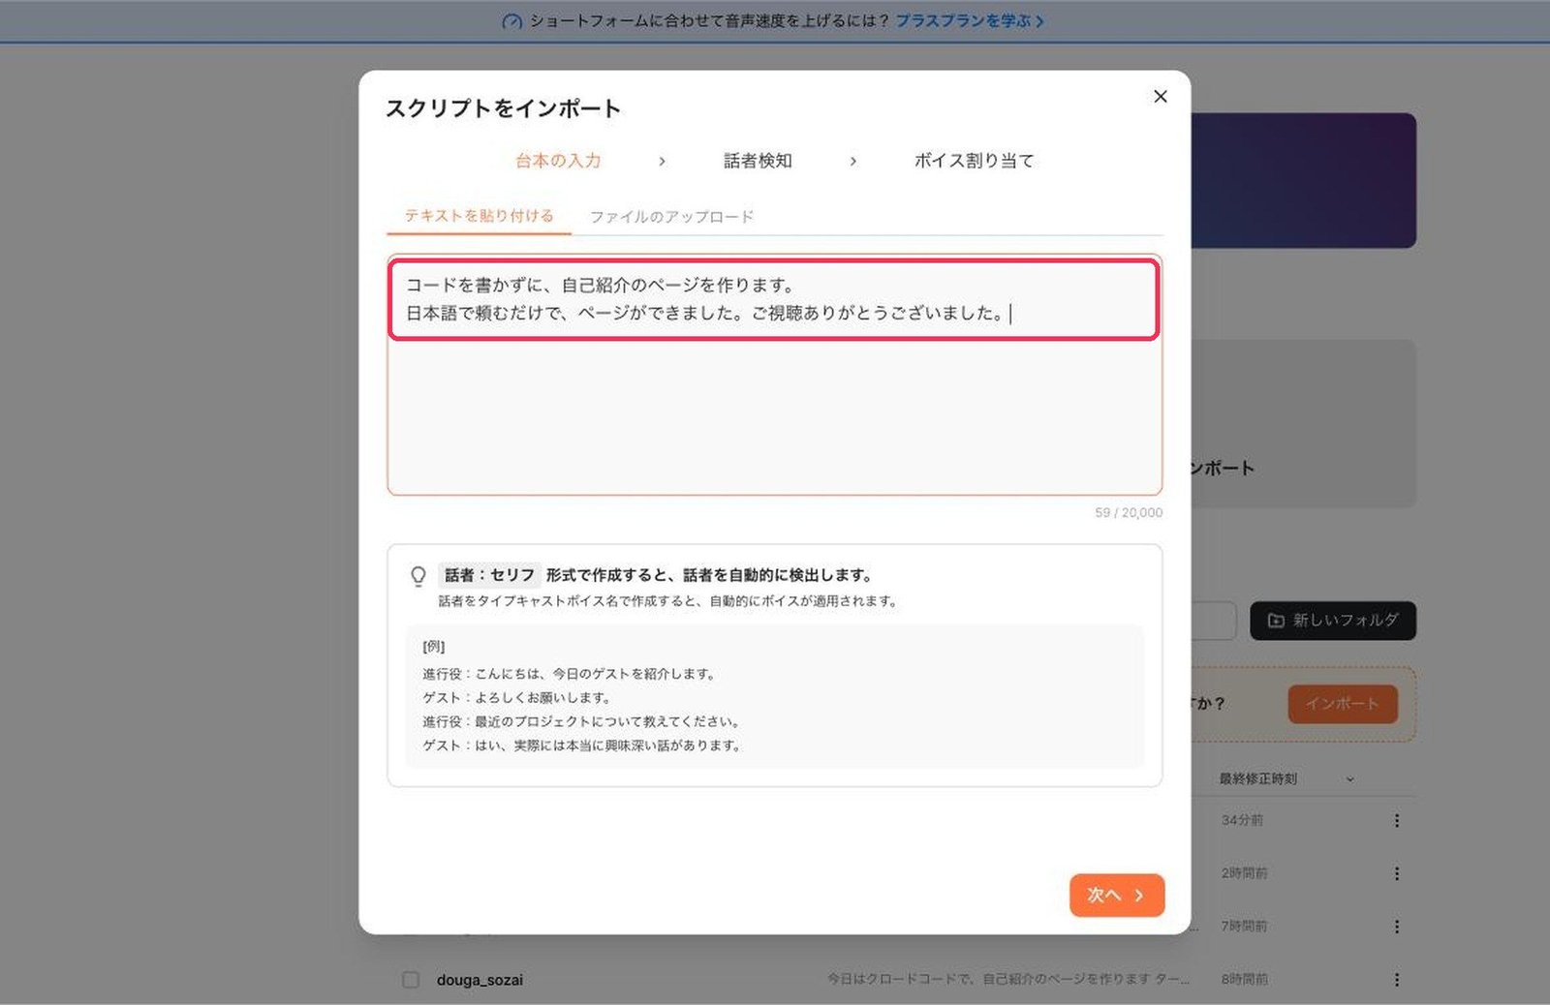Tick the checkbox beside douga_sozai
Screen dimensions: 1550x1005
click(411, 980)
